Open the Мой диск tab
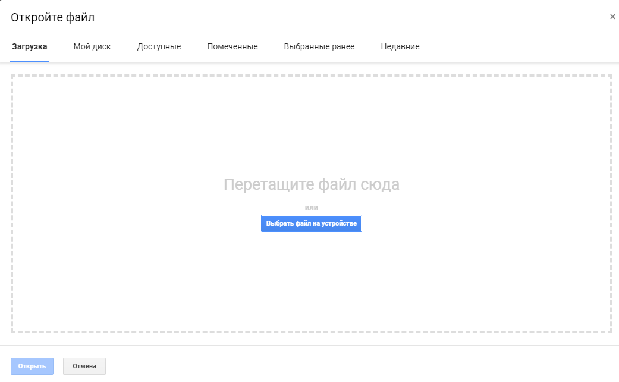Screen dimensions: 619x382 tap(92, 46)
